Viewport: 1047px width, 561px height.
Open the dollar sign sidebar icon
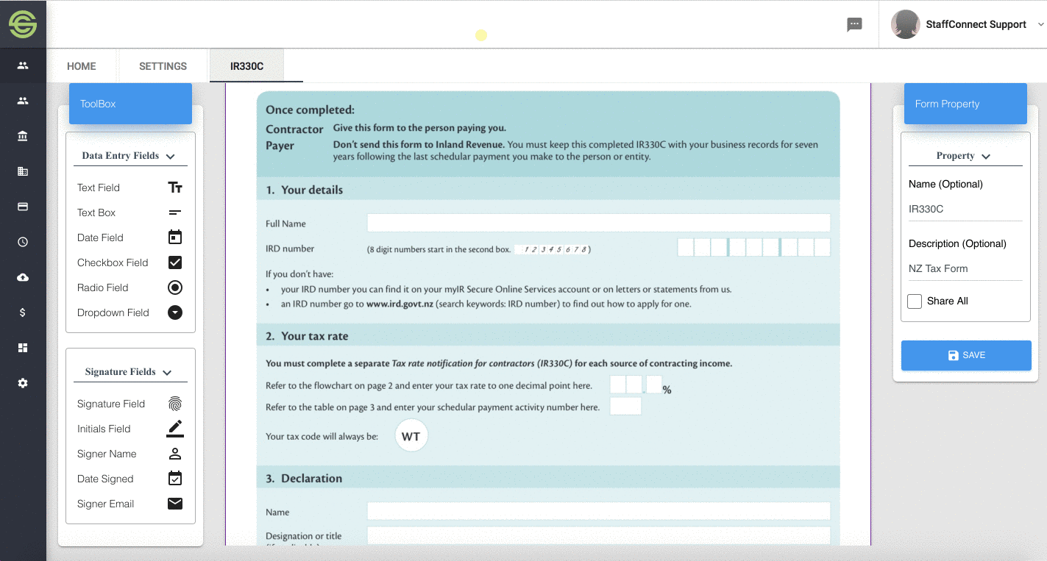coord(23,312)
